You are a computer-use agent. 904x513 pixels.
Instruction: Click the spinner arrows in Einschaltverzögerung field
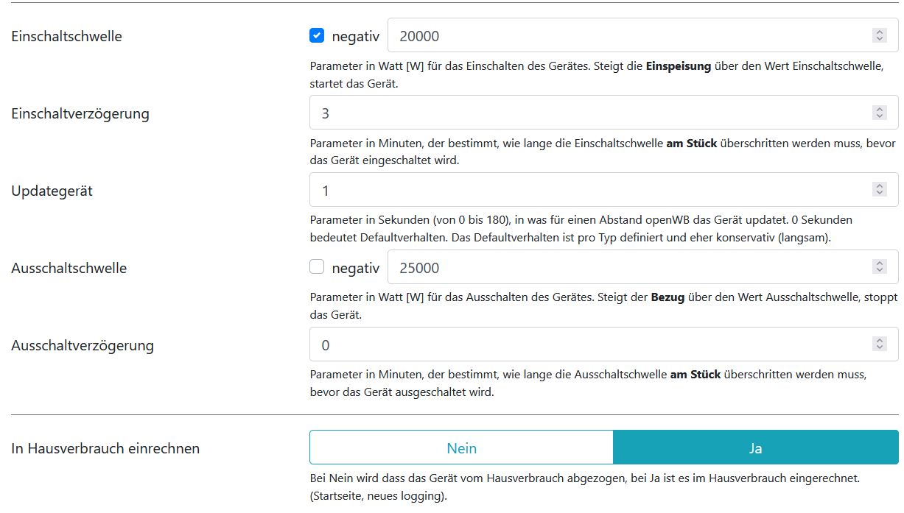(879, 113)
